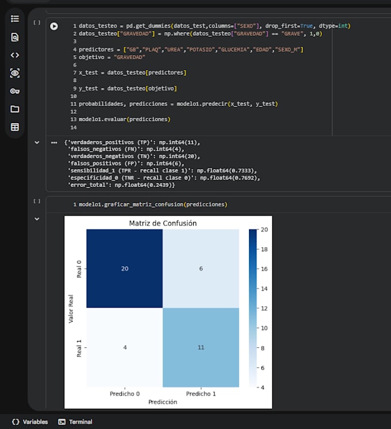This screenshot has height=429, width=391.
Task: Run the datos_testeo code cell
Action: click(54, 26)
